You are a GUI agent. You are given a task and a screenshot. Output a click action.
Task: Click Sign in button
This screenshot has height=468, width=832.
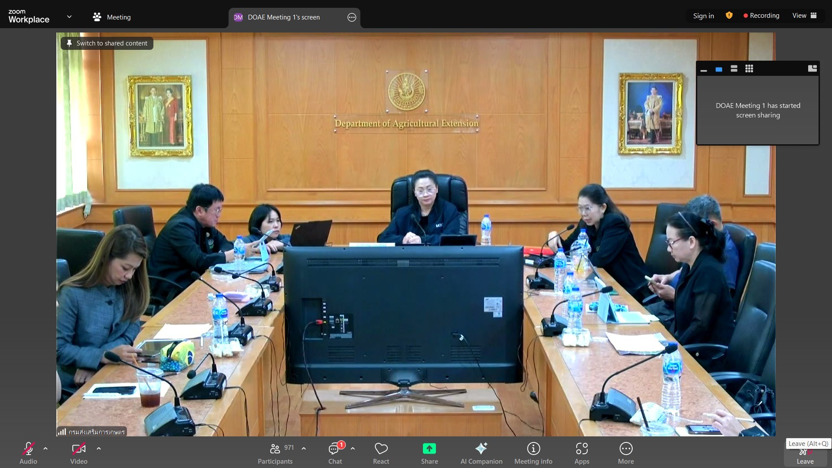pyautogui.click(x=703, y=16)
